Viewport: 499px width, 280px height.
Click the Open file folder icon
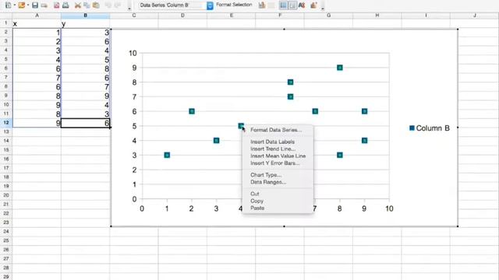[x=21, y=5]
